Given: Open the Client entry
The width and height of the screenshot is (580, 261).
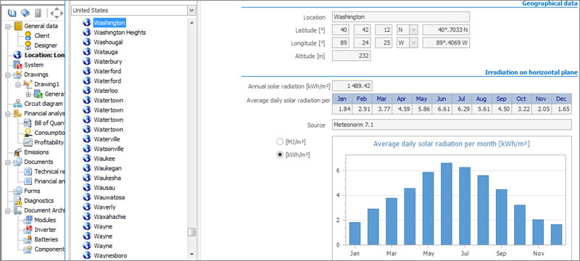Looking at the screenshot, I should click(42, 36).
